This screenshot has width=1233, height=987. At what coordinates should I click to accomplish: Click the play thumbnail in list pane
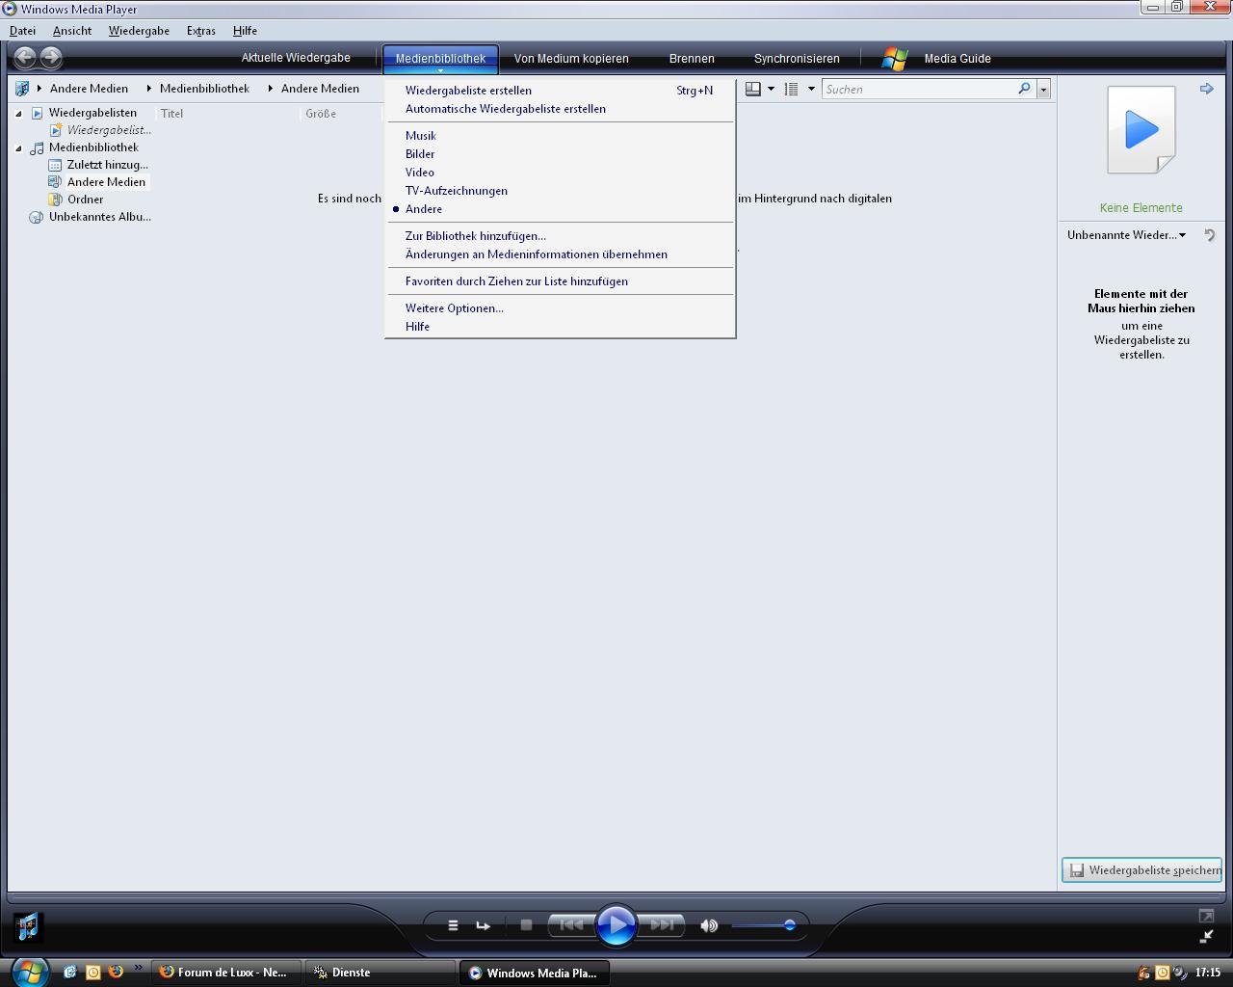pos(1141,129)
